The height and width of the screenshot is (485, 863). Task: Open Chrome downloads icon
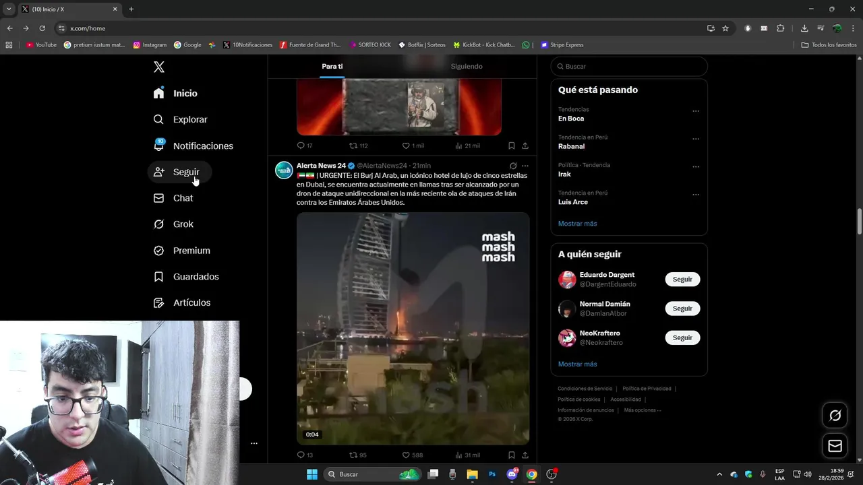pos(804,28)
